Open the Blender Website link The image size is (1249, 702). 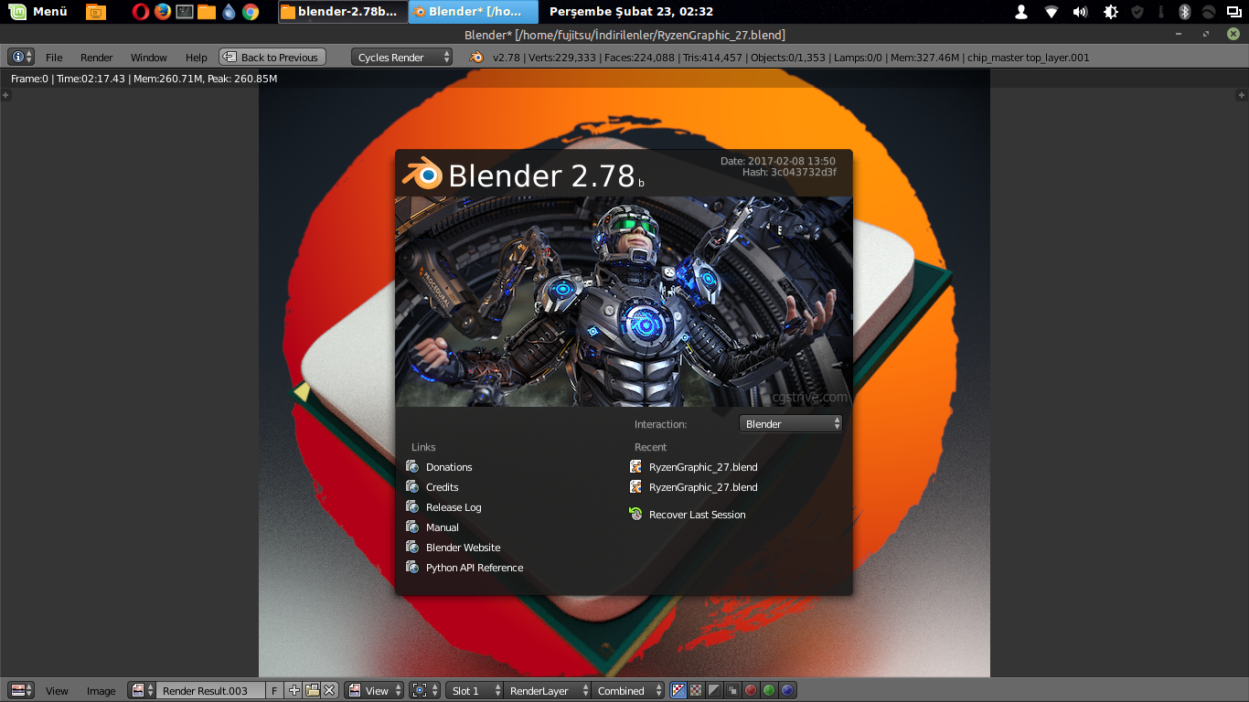[x=463, y=548]
